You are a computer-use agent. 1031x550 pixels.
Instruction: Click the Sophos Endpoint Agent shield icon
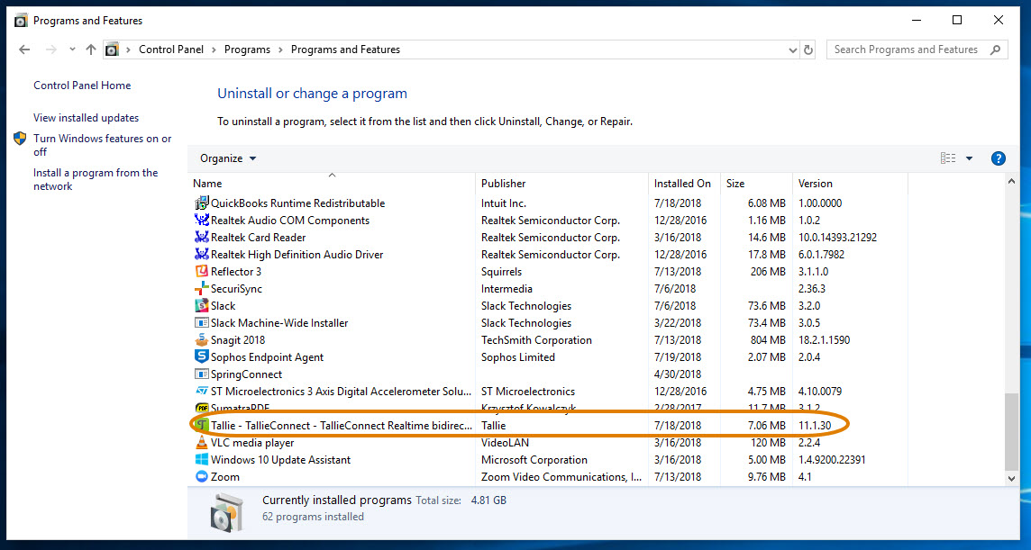click(202, 356)
